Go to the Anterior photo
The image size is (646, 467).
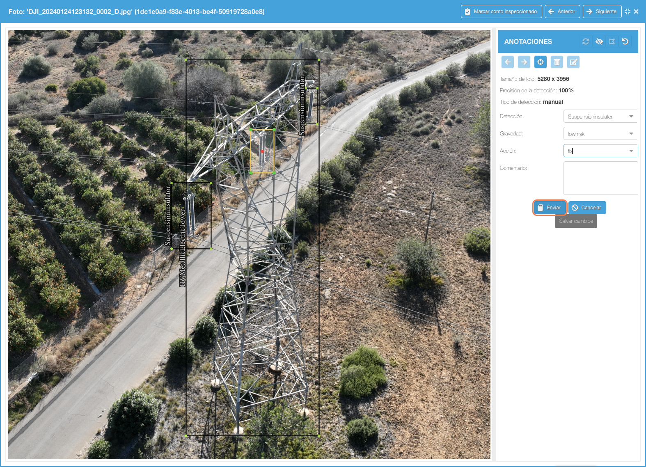pos(562,11)
